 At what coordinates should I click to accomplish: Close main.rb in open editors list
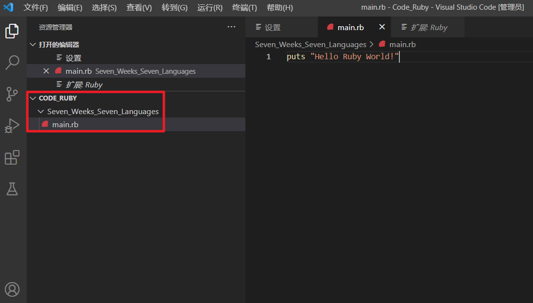46,71
